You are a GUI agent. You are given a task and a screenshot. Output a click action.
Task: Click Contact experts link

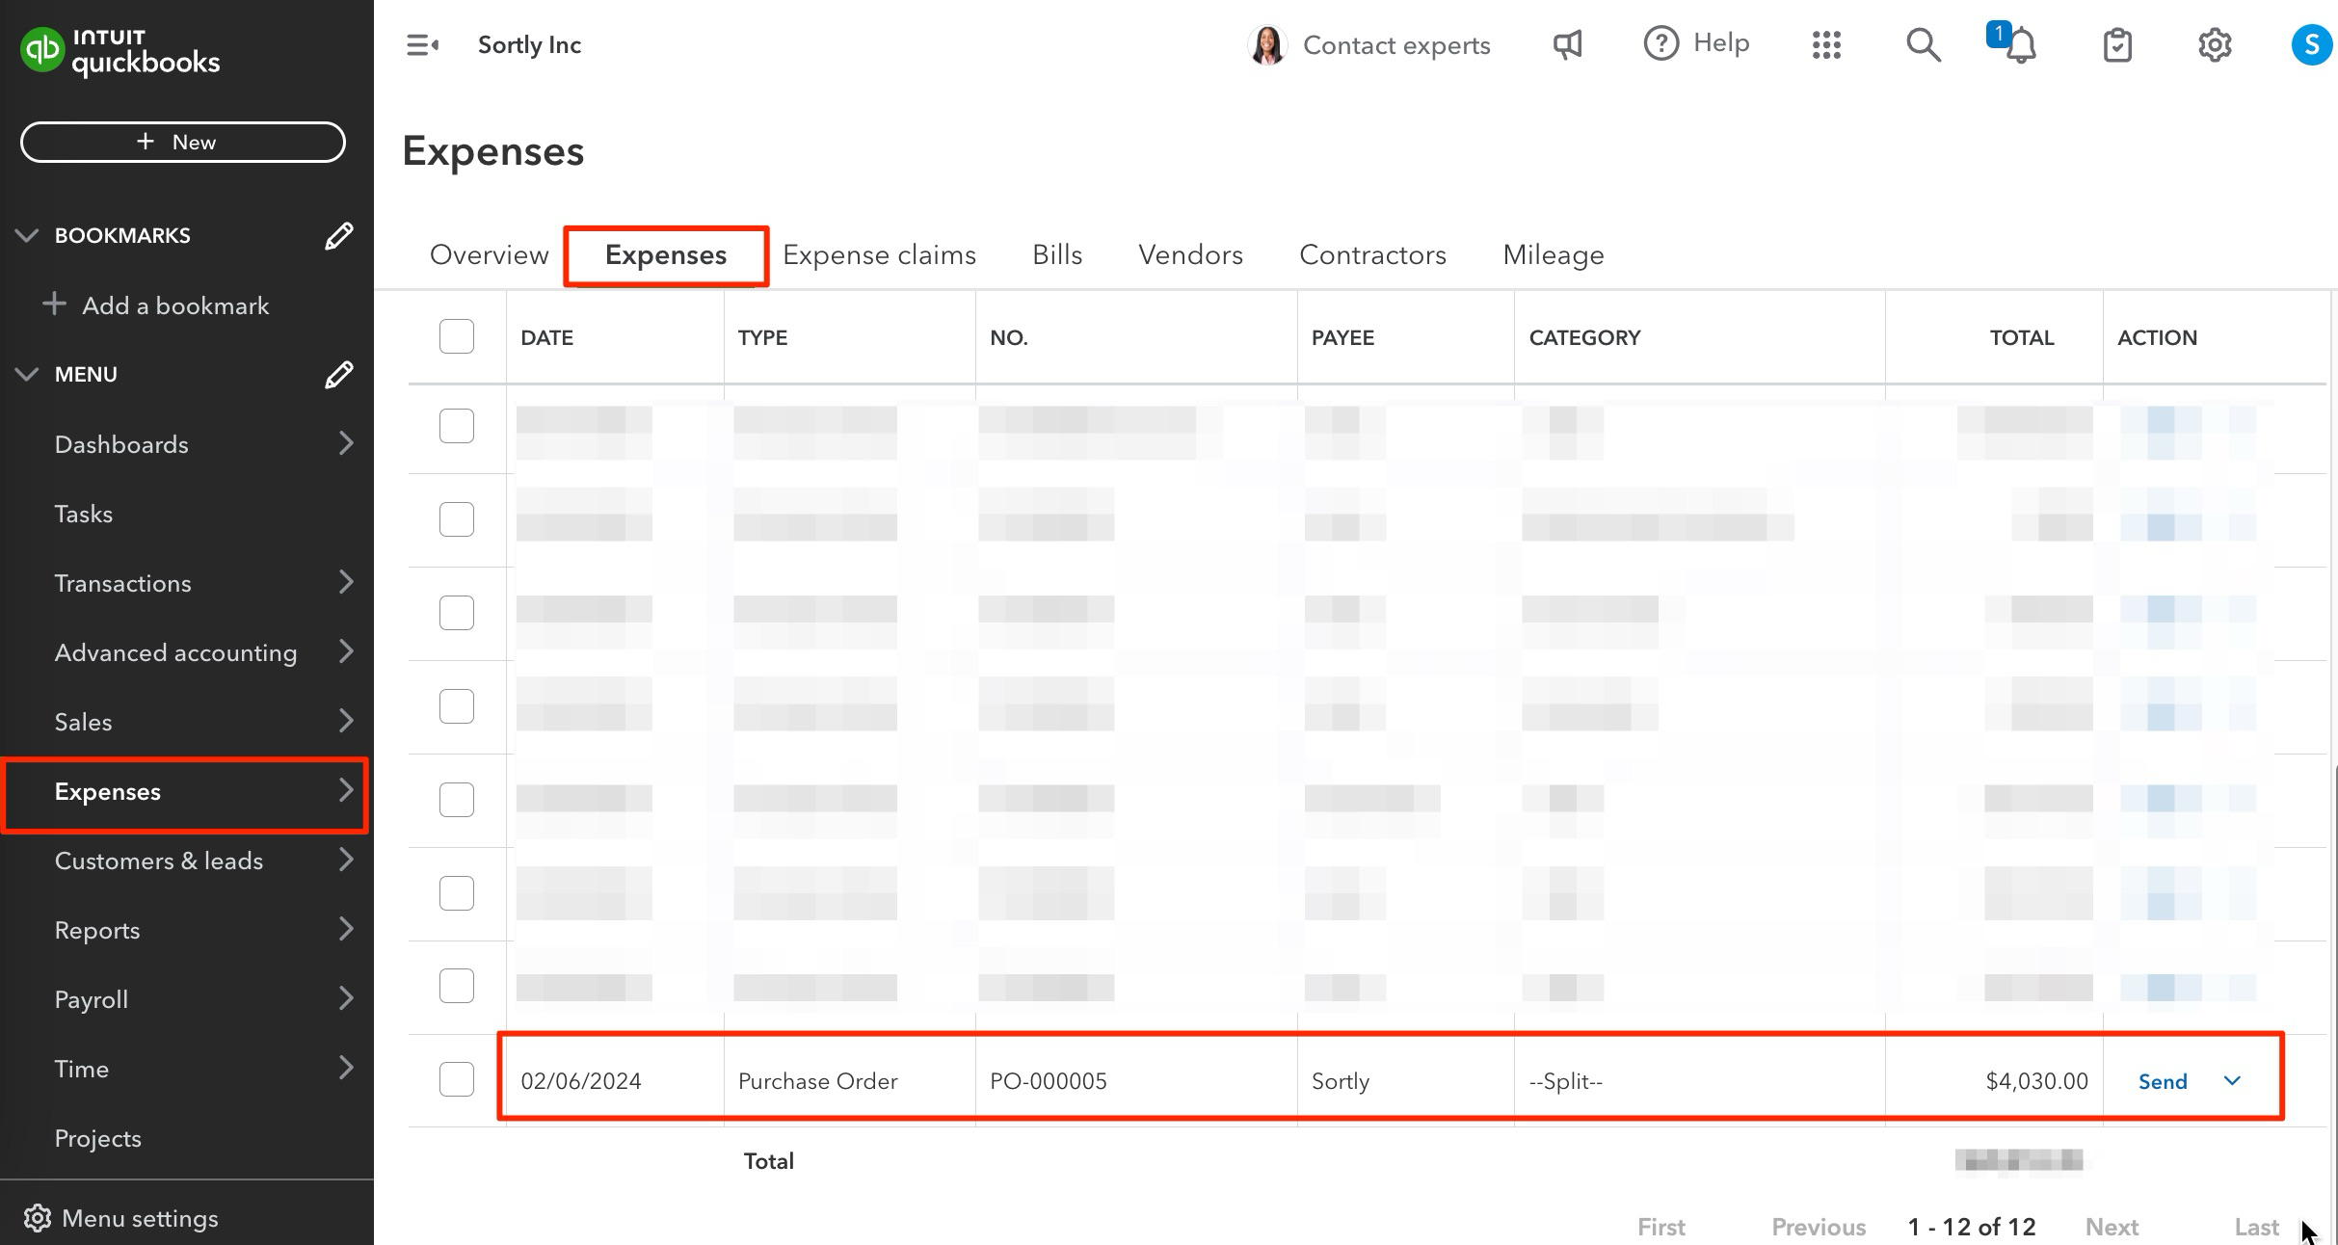point(1396,45)
